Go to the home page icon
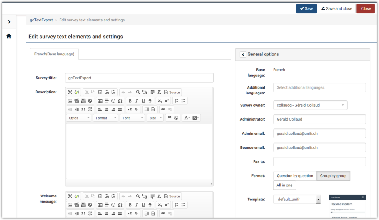The image size is (379, 220). coord(9,36)
